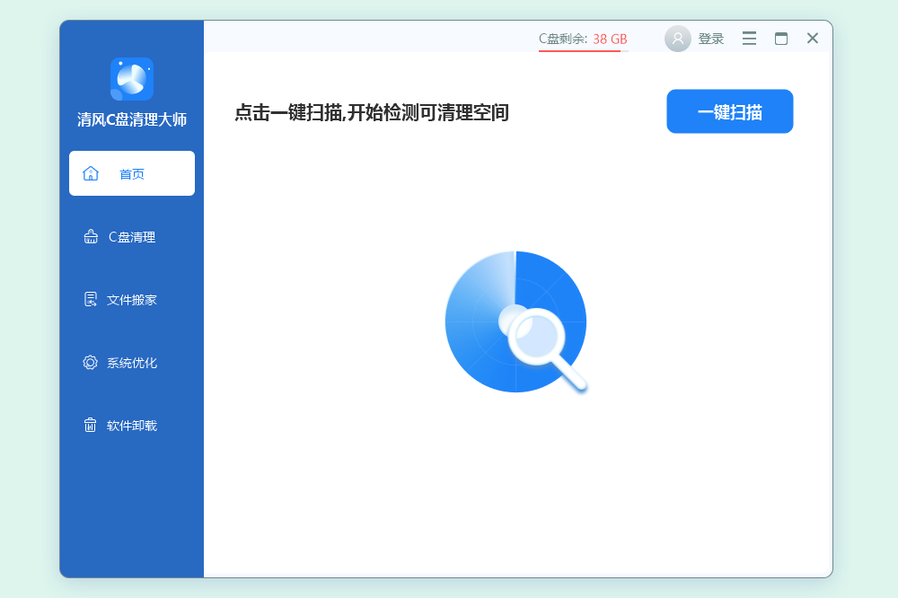Open the 文件搬家 section

[132, 300]
